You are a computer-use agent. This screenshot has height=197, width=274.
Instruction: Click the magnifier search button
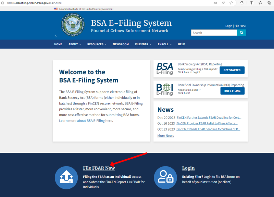[241, 33]
